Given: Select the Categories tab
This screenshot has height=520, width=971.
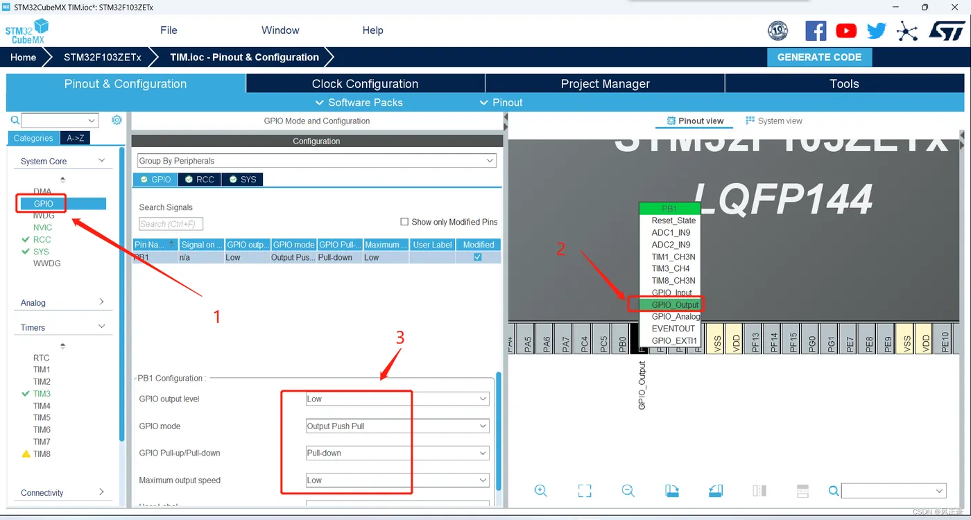Looking at the screenshot, I should coord(33,138).
